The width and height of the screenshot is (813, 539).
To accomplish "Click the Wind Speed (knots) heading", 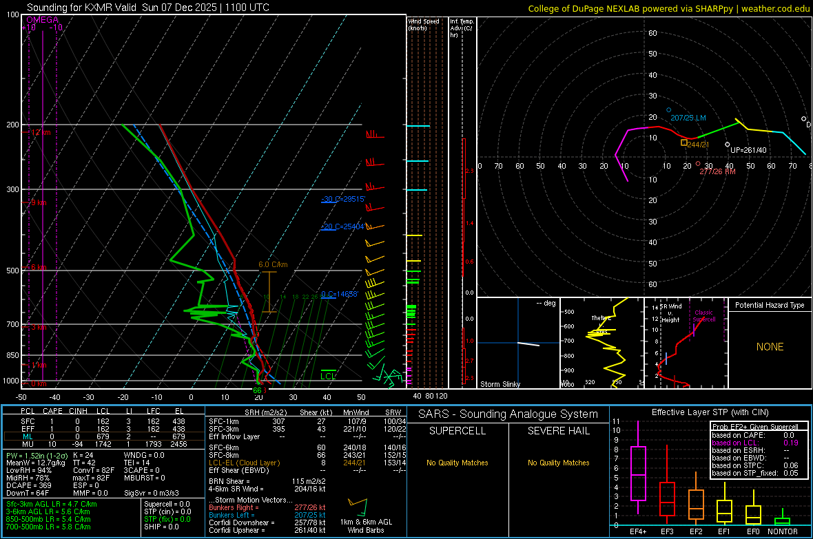I will (x=424, y=24).
